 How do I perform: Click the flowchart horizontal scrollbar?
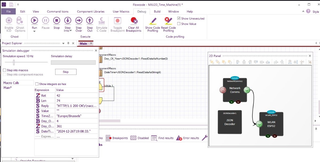pos(110,121)
